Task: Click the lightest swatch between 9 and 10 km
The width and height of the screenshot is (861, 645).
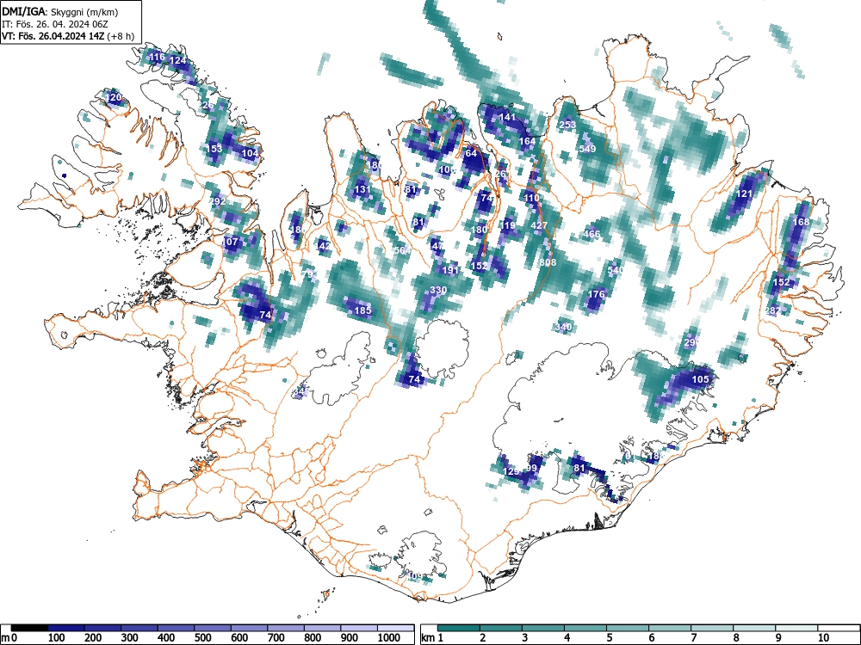Action: point(796,628)
